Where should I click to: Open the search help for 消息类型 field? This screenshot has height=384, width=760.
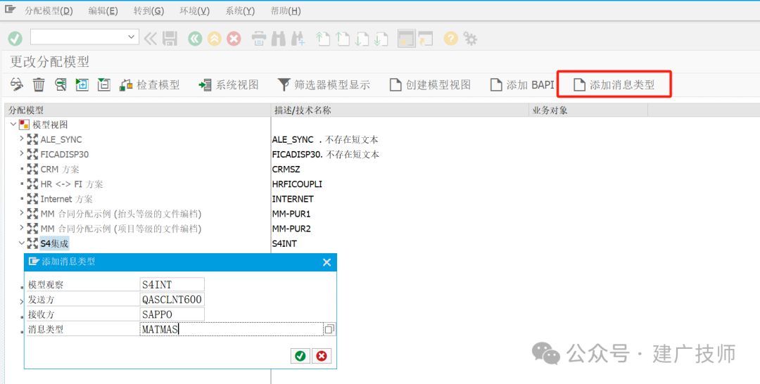click(x=329, y=329)
